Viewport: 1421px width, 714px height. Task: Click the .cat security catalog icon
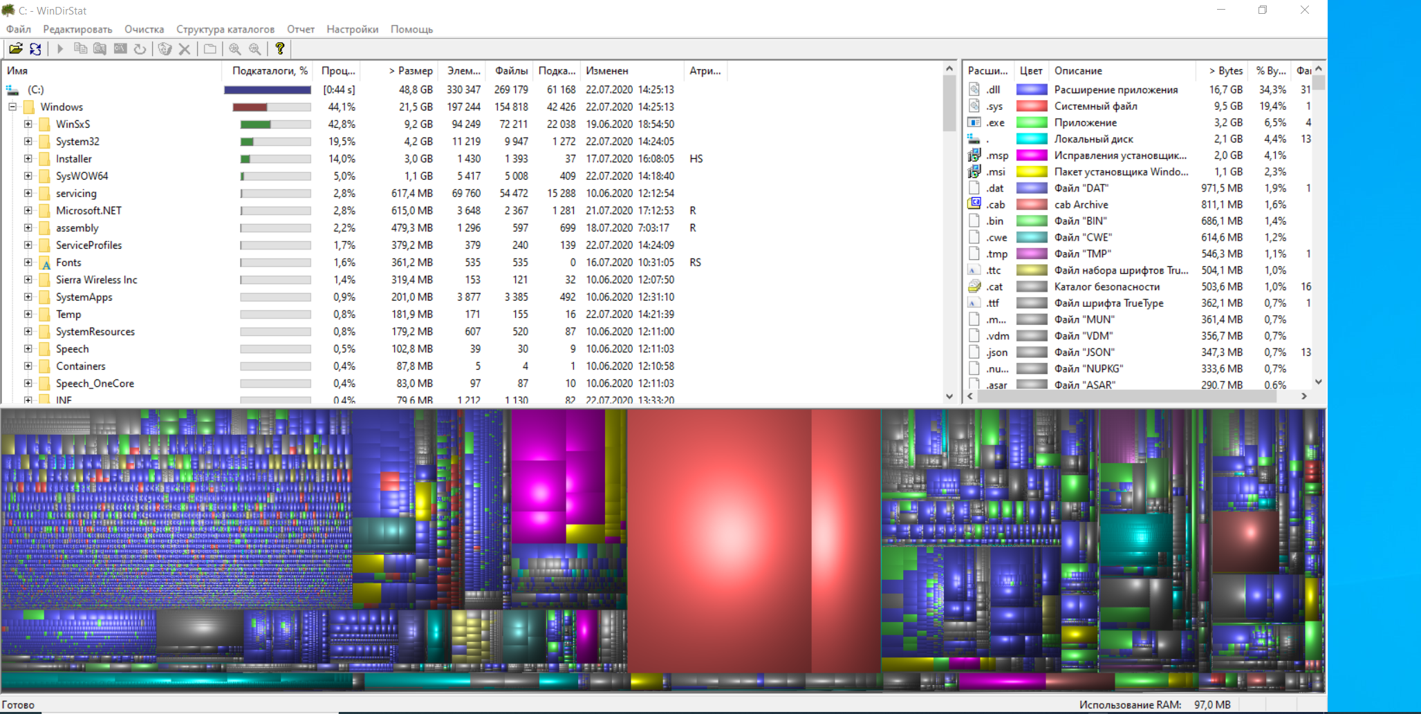(x=974, y=286)
